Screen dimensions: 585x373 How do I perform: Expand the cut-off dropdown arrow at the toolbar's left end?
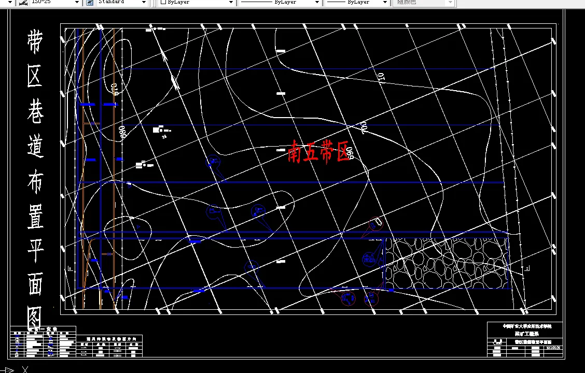tap(10, 2)
